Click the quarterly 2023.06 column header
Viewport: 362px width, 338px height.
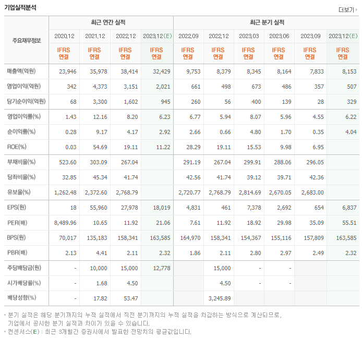click(x=279, y=36)
